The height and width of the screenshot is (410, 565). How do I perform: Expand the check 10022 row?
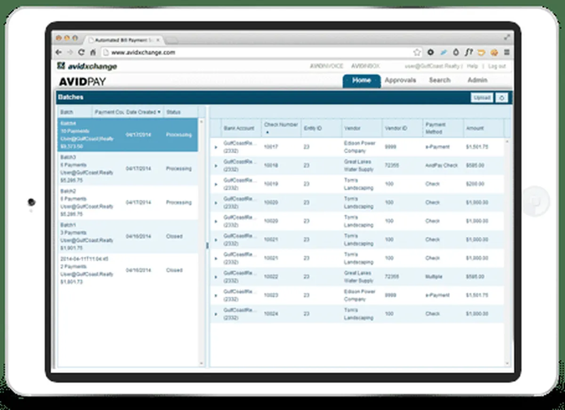216,277
